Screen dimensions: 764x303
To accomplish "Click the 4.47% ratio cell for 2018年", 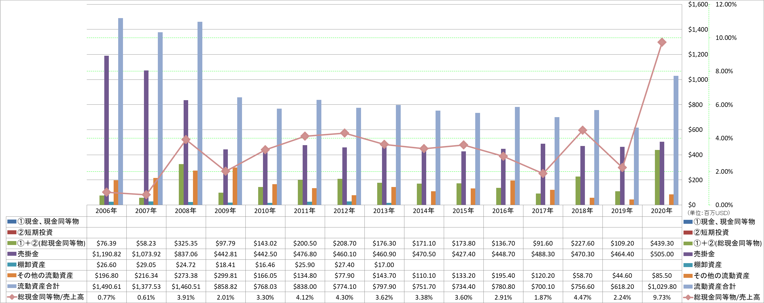I will pos(582,297).
